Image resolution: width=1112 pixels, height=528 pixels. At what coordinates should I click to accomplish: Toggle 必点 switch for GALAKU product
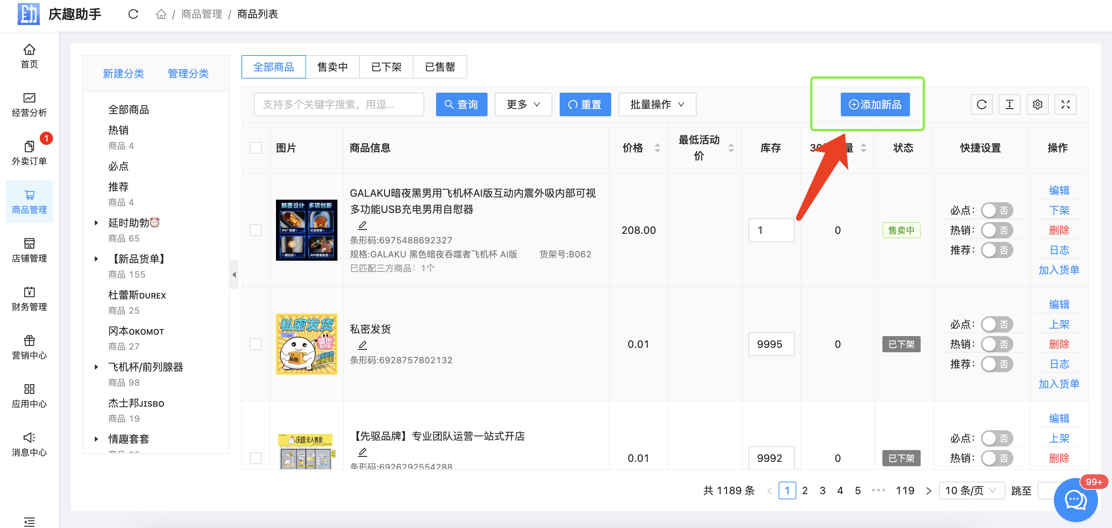point(996,211)
